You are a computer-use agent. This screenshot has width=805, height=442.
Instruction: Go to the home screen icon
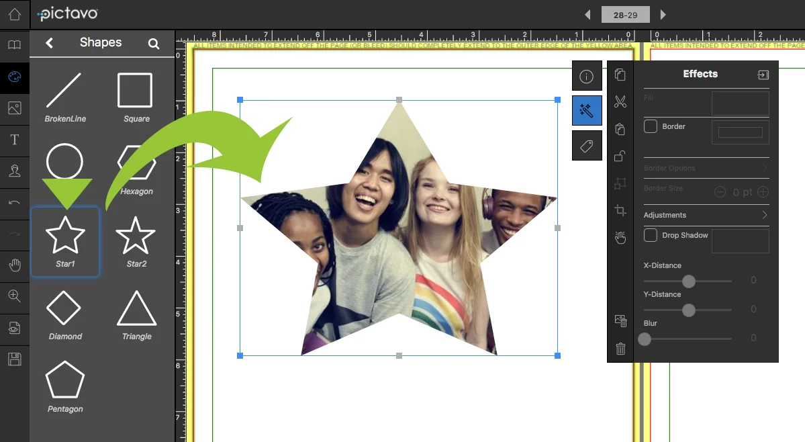(x=14, y=14)
